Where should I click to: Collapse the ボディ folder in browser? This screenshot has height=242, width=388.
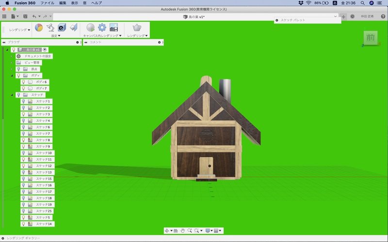point(12,76)
